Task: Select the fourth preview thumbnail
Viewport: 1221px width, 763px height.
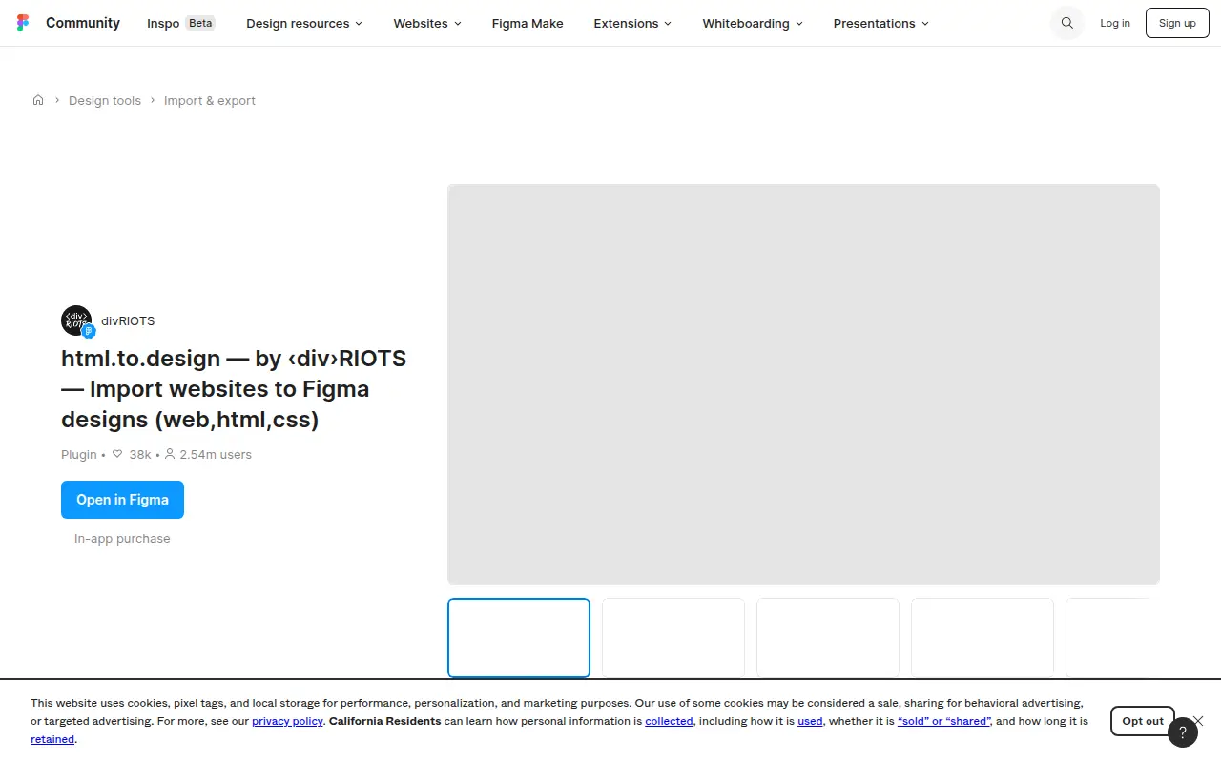Action: (983, 638)
